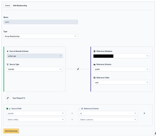Open the Type dropdown showing Array Relationship
Screen dimensions: 156x136
point(41,36)
